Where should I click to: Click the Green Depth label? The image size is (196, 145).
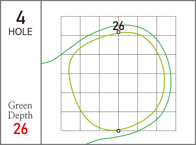click(x=20, y=111)
